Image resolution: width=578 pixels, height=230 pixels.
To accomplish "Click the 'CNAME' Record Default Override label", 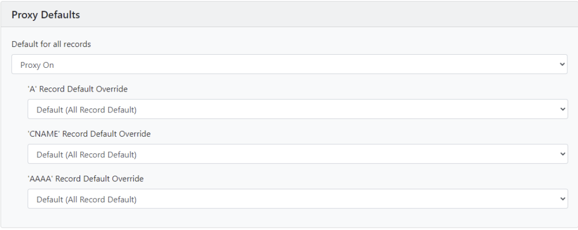I will pyautogui.click(x=89, y=134).
